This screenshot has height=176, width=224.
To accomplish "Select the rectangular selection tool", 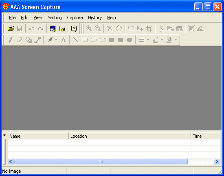I will coord(131,29).
